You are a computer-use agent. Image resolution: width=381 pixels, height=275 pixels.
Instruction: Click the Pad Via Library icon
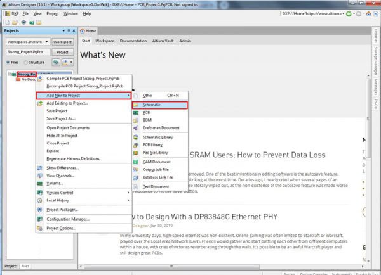point(136,153)
